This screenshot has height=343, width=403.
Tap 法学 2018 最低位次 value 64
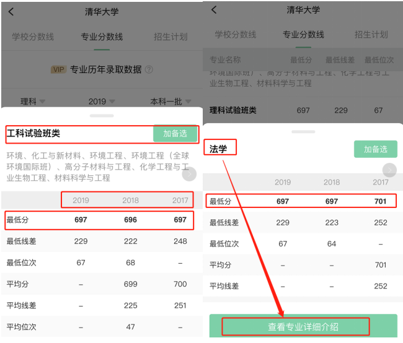[x=332, y=244]
